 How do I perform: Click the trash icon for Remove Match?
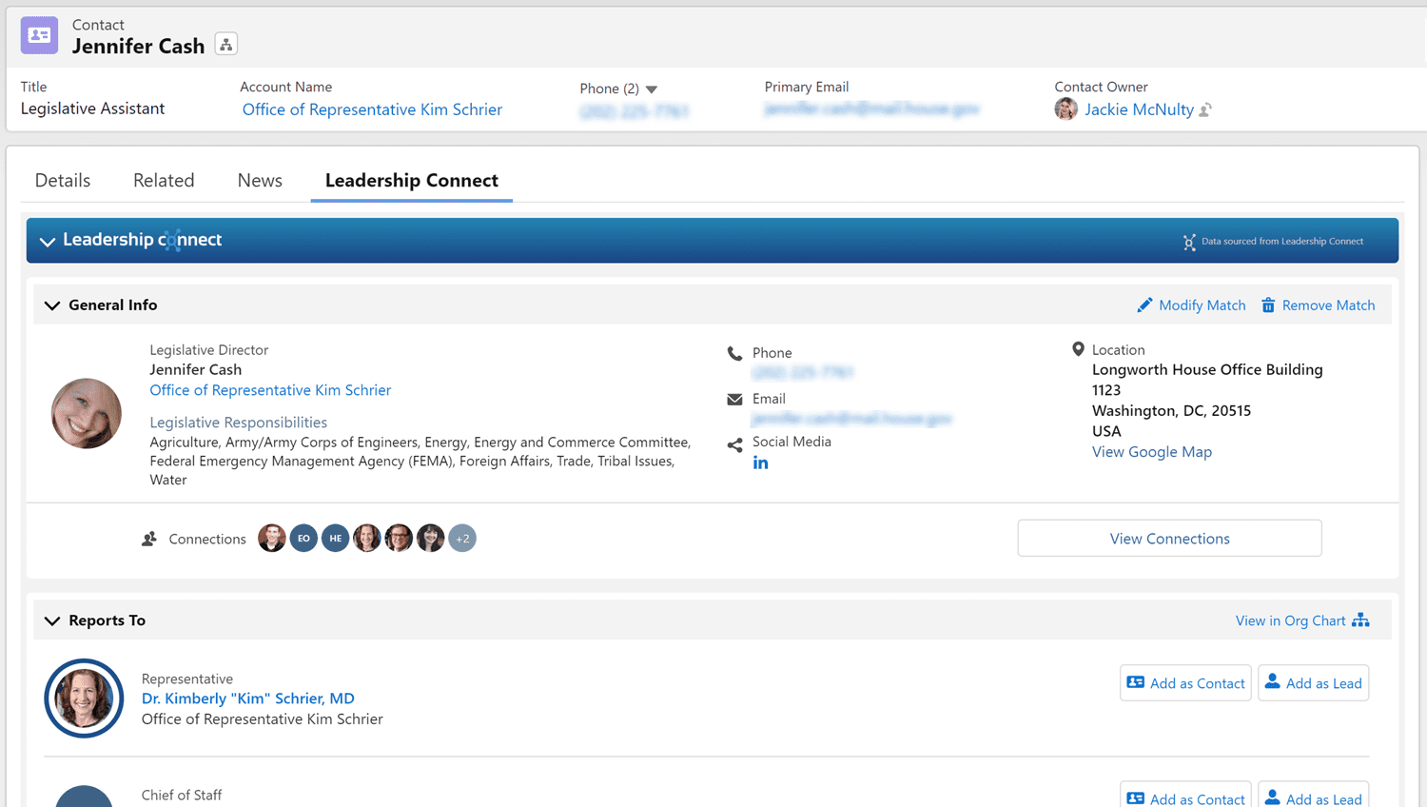(x=1268, y=305)
